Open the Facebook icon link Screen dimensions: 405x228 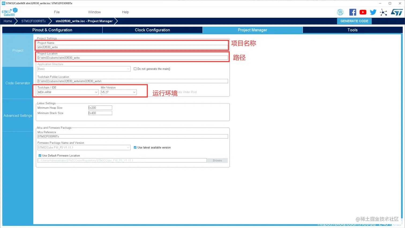352,12
